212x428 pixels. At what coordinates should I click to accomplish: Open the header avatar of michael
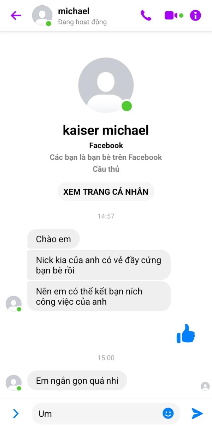(42, 16)
